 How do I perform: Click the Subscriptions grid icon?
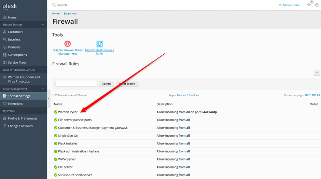click(x=4, y=55)
